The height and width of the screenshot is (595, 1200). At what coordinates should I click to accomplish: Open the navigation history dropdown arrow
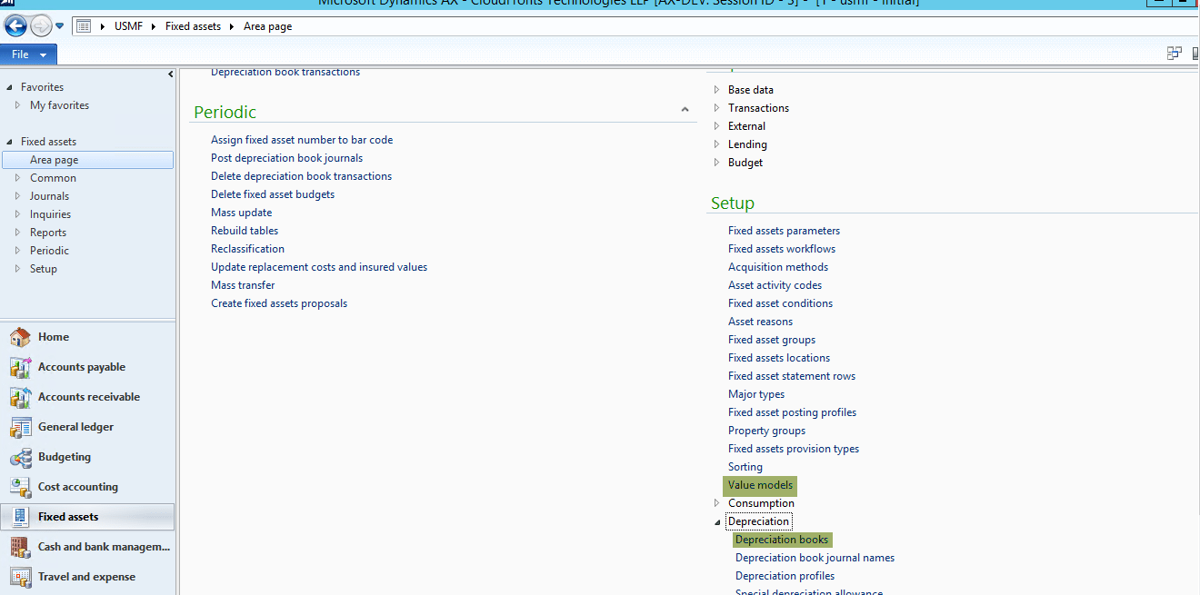click(60, 26)
